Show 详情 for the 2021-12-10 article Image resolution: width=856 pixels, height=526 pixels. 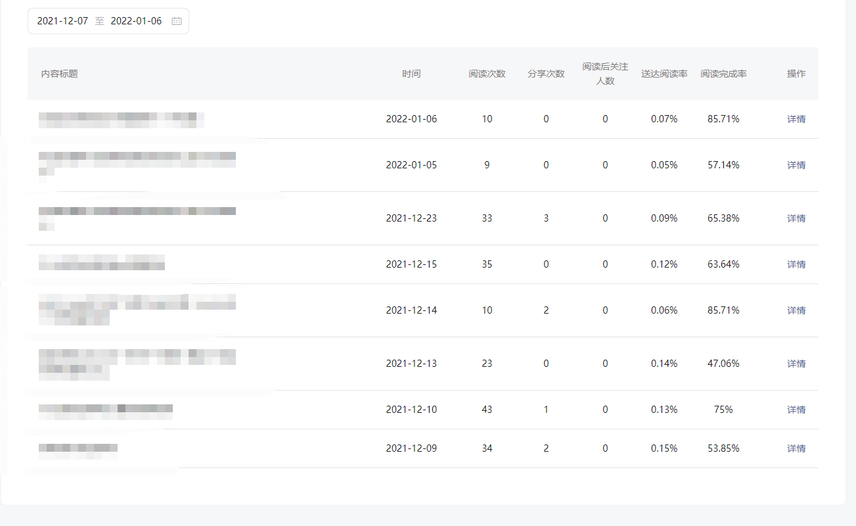(x=796, y=410)
